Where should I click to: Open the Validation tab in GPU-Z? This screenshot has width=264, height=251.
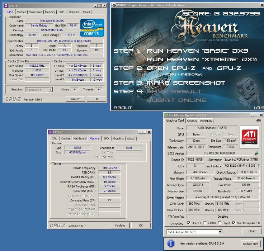pos(206,121)
